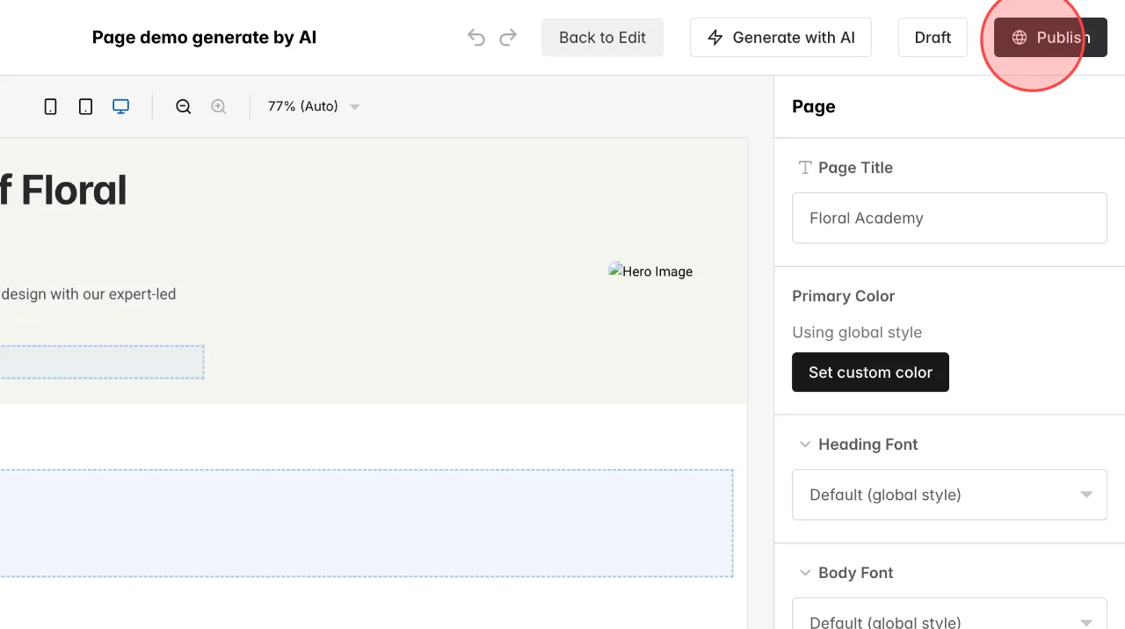Select the heading text ending in 'Floral'
The image size is (1125, 629).
pyautogui.click(x=63, y=191)
